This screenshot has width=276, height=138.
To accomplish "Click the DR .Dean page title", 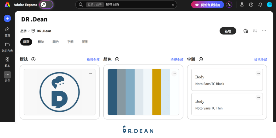I will 34,19.
